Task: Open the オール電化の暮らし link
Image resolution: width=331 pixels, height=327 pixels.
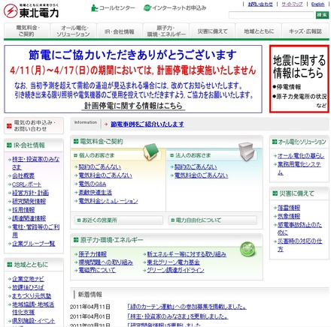Action: pos(301,156)
